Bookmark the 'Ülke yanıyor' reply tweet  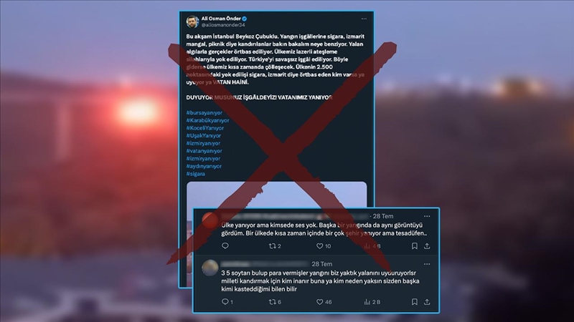(x=415, y=246)
